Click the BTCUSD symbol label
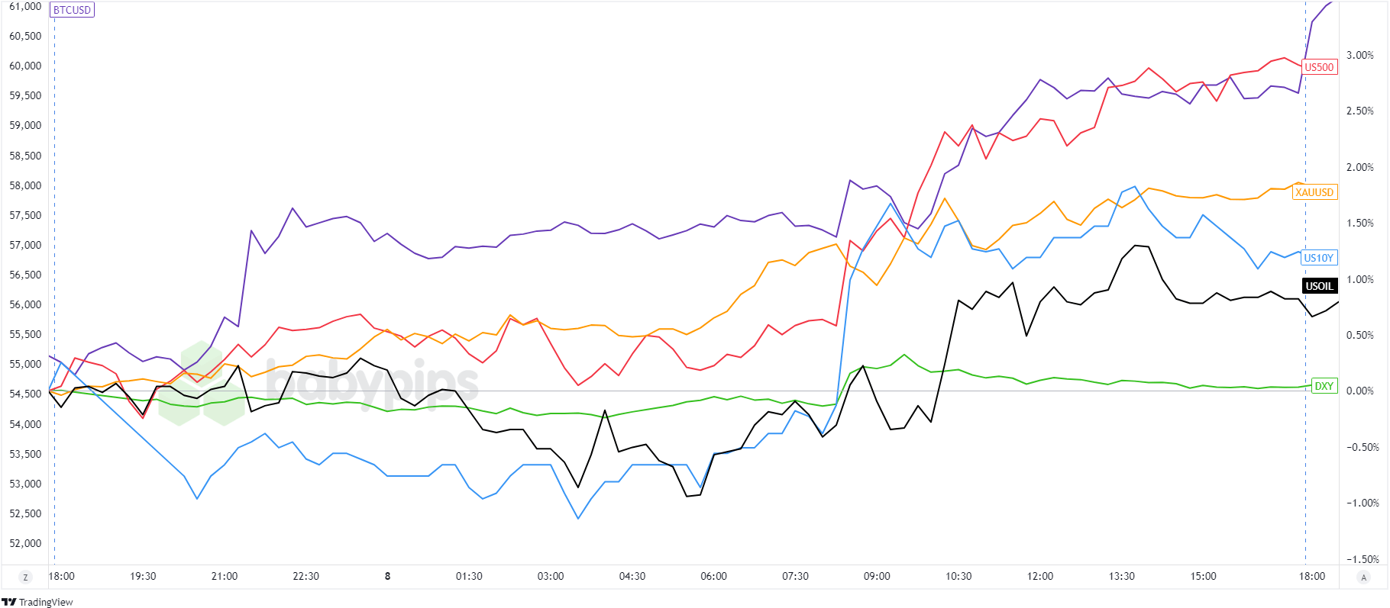Screen dimensions: 1390x608 [73, 10]
